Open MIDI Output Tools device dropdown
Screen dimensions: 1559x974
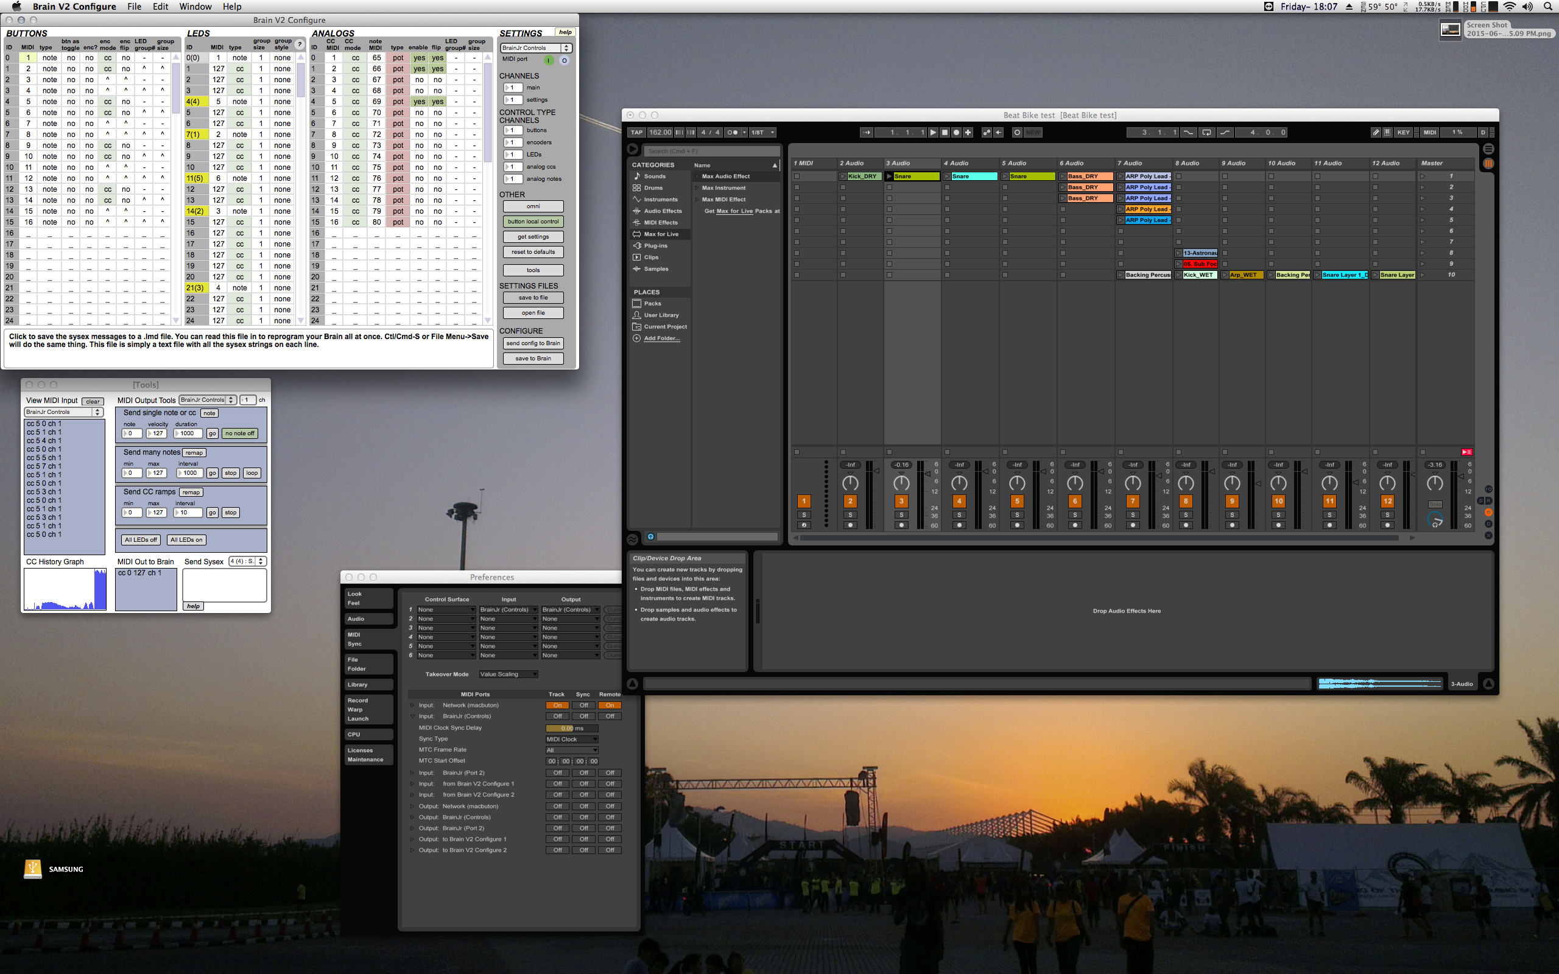[208, 400]
